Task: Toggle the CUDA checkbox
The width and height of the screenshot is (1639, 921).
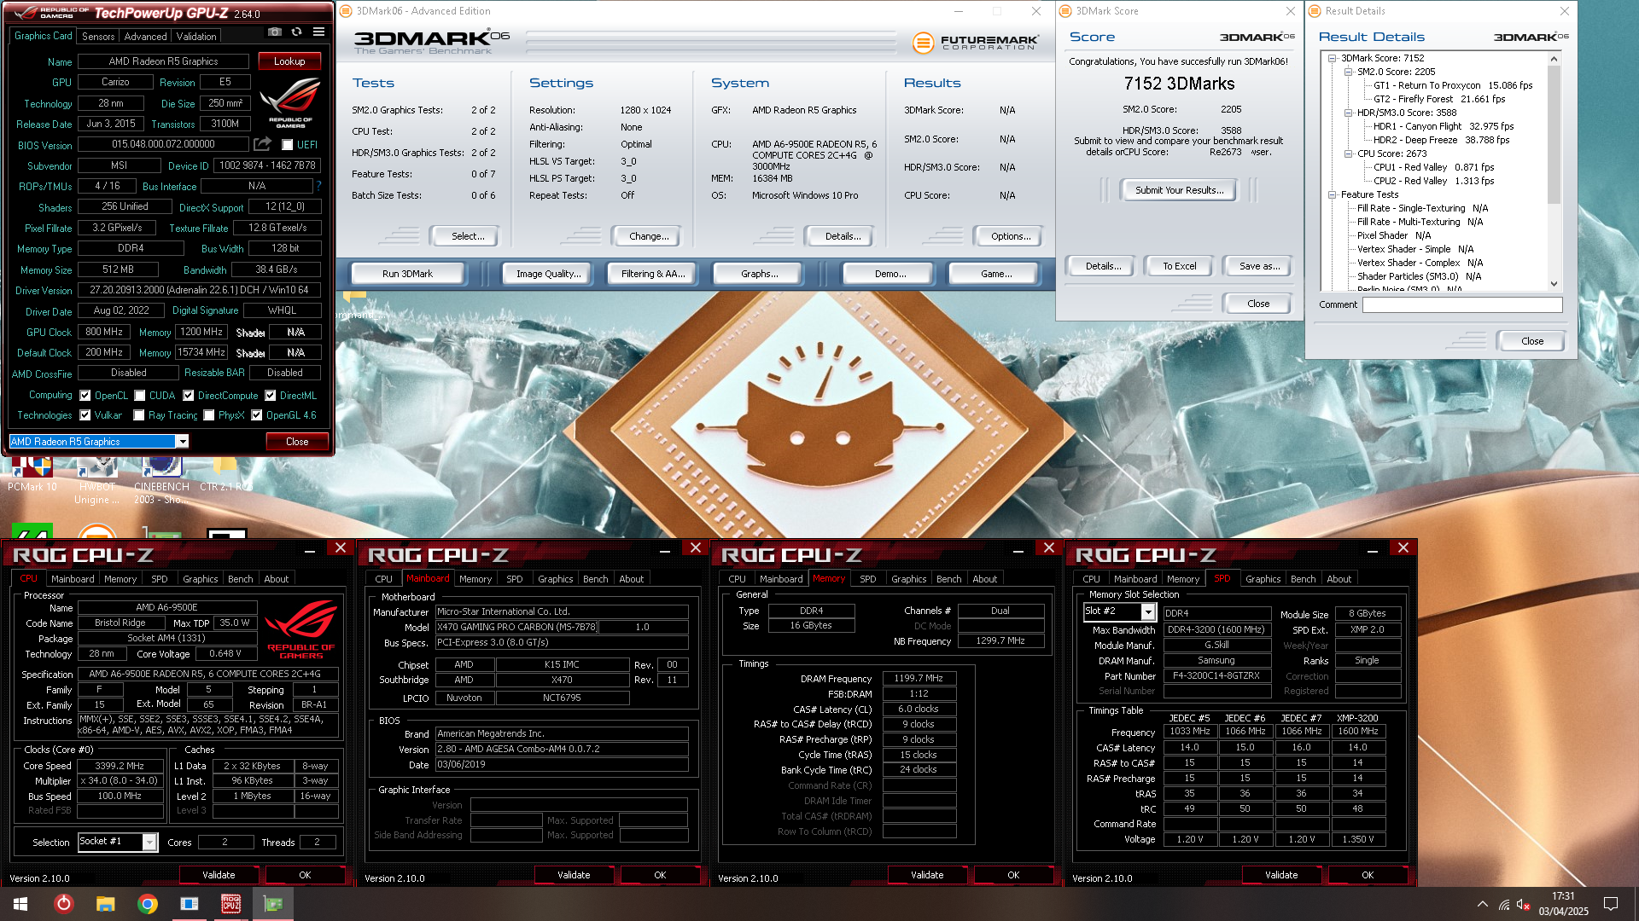Action: coord(140,396)
